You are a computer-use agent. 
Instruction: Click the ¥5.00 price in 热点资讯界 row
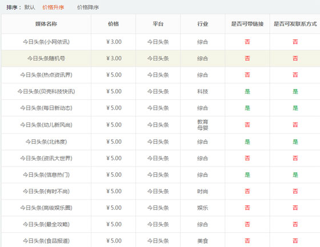114,75
